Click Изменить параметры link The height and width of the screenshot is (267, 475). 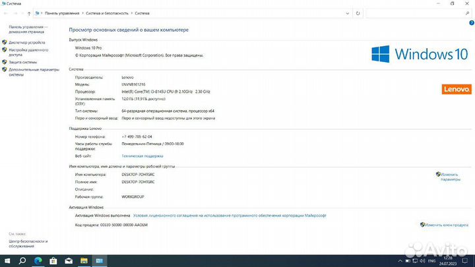pos(451,177)
